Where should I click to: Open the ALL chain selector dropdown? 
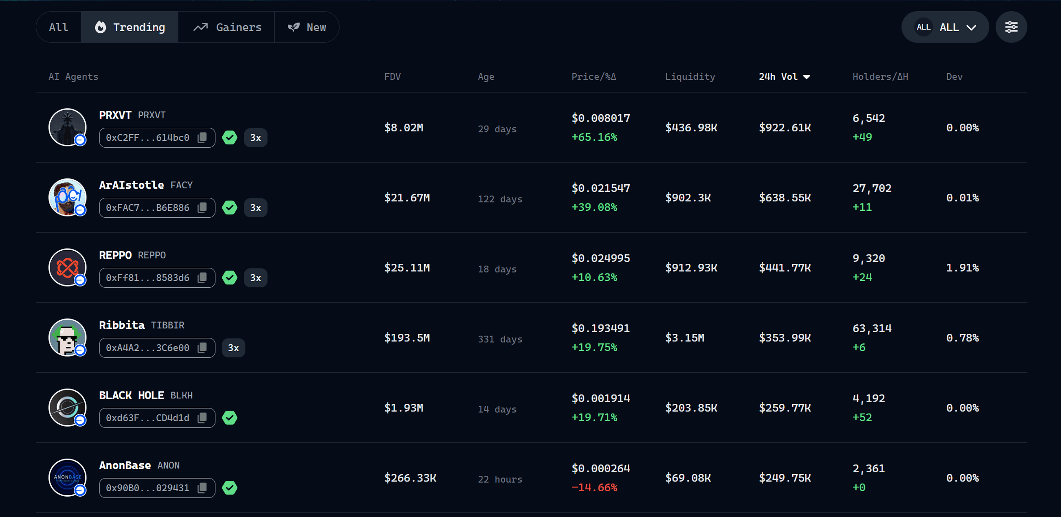click(945, 27)
